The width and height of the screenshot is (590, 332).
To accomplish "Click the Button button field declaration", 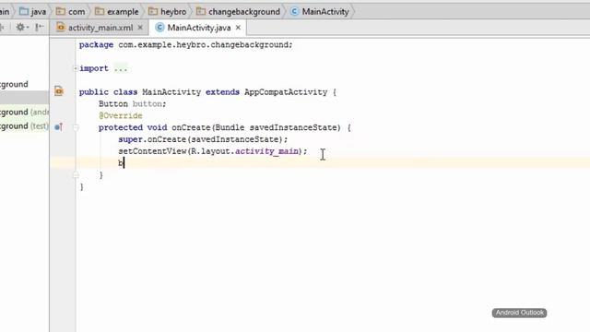I will [133, 104].
